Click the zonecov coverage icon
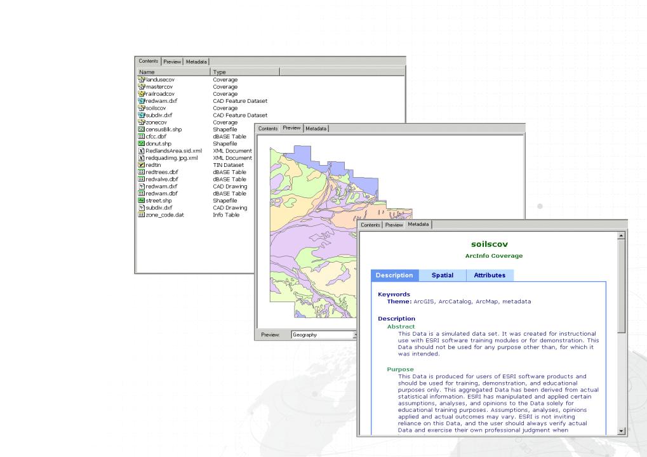Screen dimensions: 647x457 142,122
